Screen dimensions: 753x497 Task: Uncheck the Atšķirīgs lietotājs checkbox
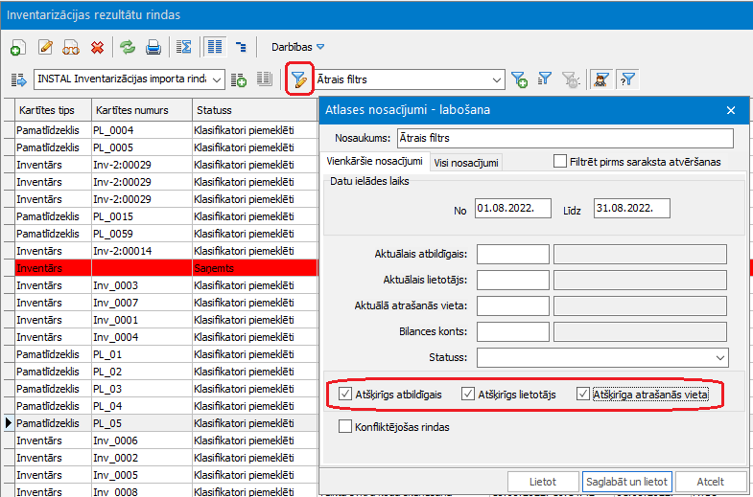coord(468,394)
